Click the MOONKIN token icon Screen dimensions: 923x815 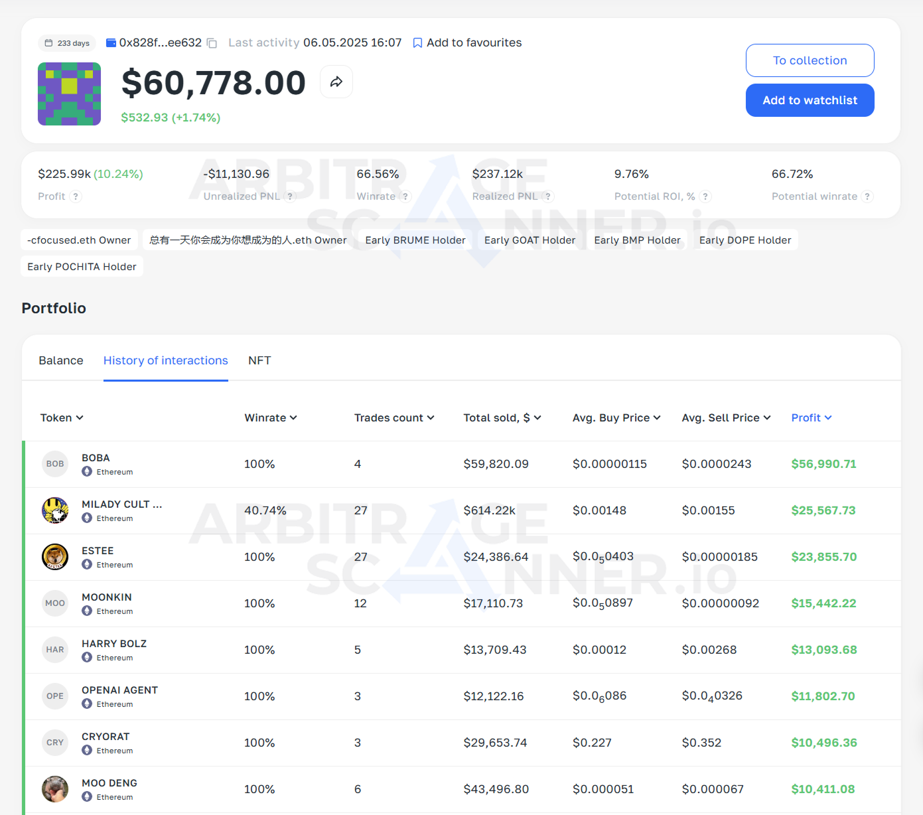pyautogui.click(x=55, y=603)
